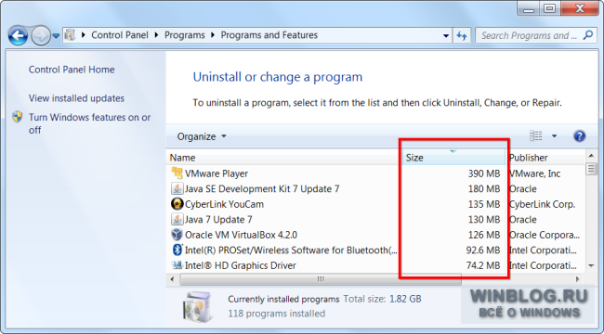Expand arrow between Control Panel and Programs
Screen dimensions: 604x334
(156, 35)
